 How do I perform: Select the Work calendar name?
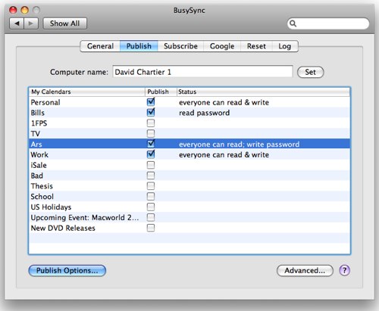(39, 154)
